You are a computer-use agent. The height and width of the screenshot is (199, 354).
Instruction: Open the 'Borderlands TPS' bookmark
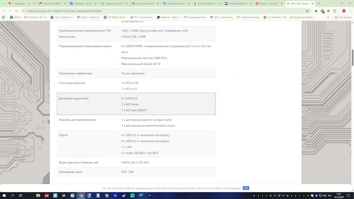(x=36, y=17)
